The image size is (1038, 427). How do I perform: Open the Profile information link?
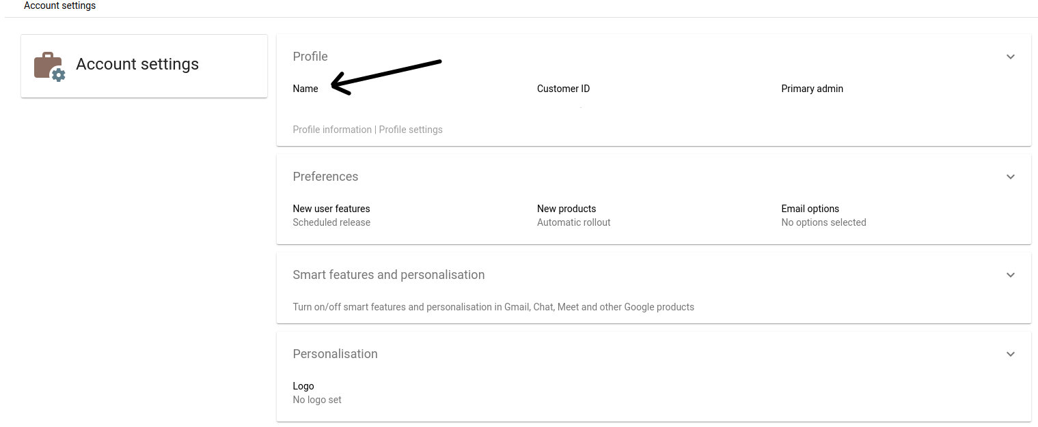332,129
